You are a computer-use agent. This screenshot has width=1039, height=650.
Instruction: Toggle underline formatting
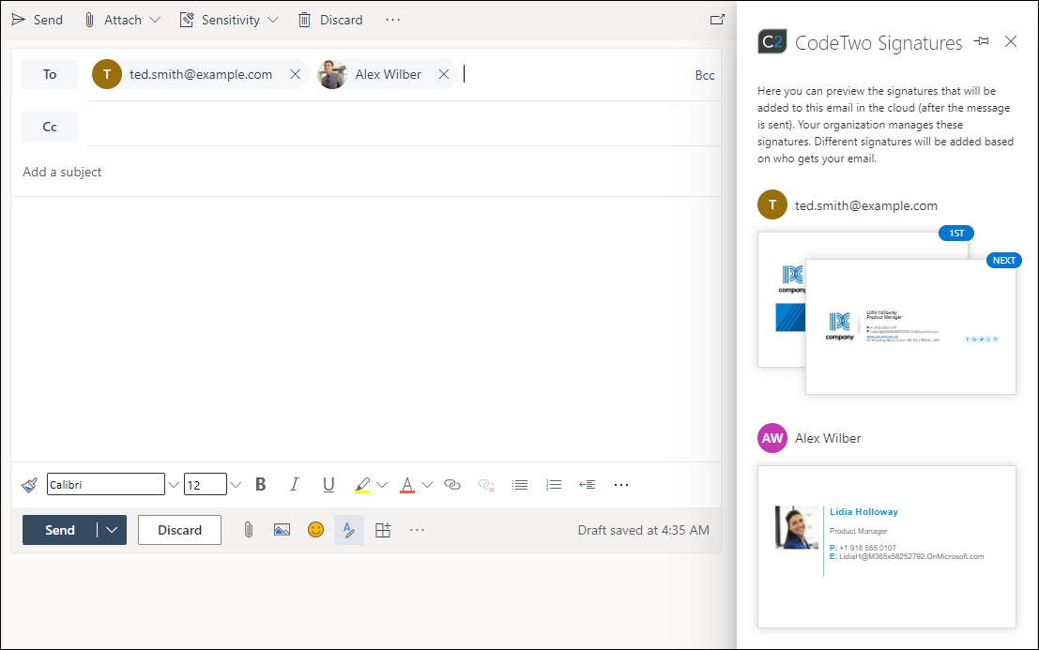[329, 485]
